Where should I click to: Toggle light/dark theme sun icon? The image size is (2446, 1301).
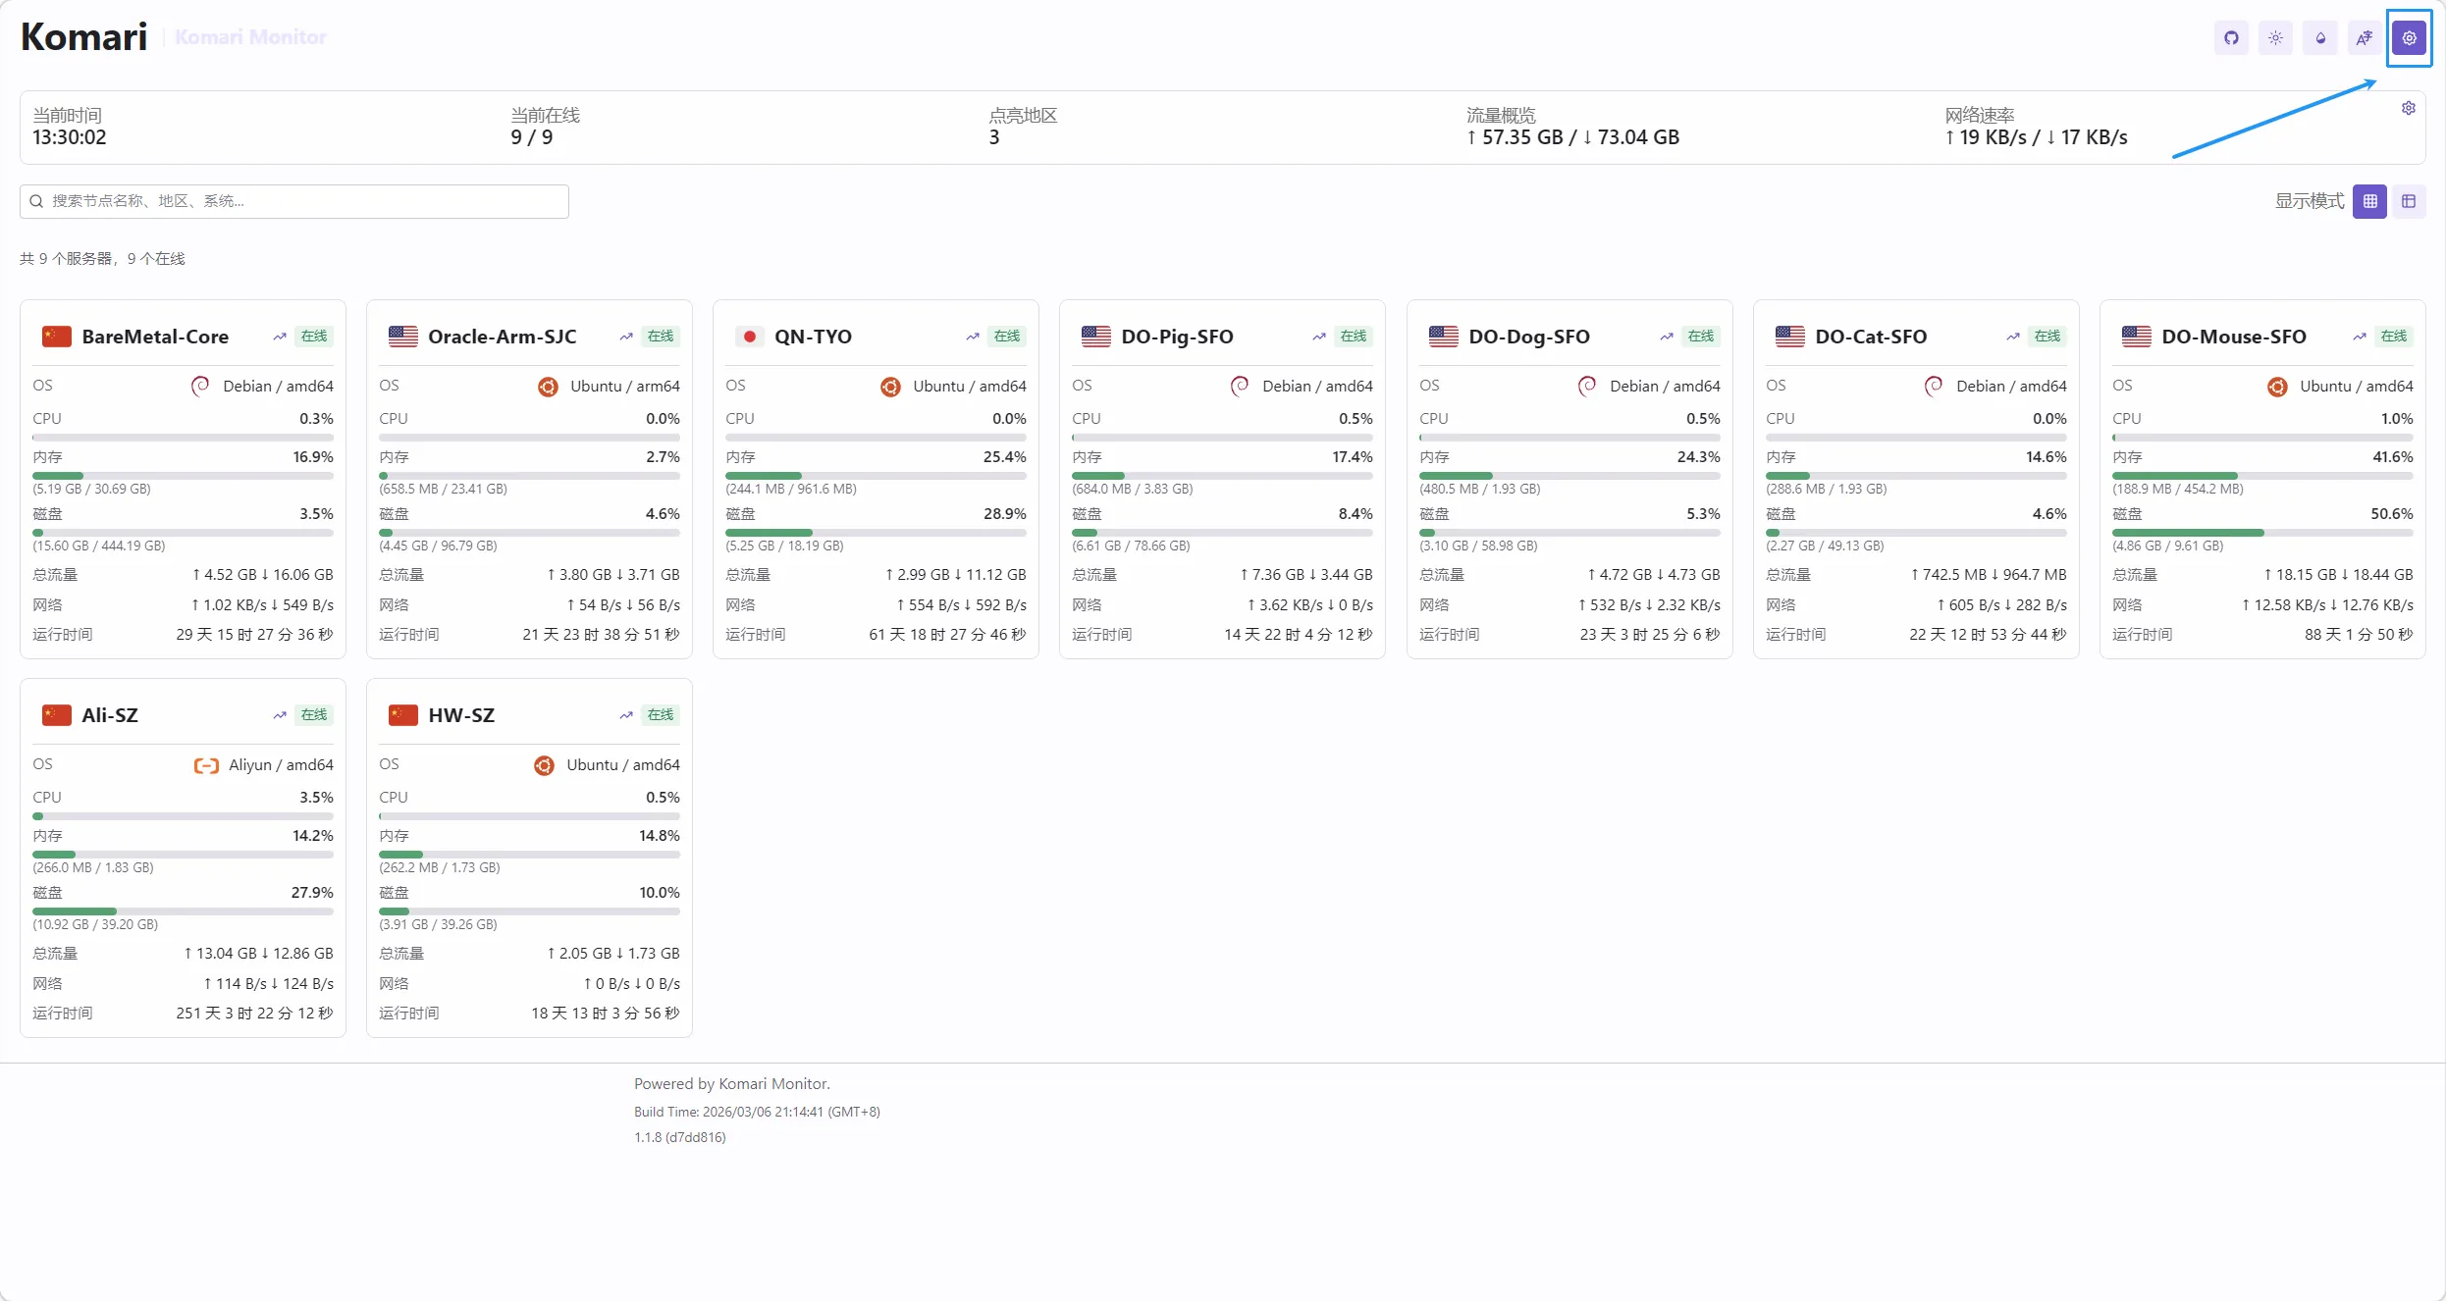click(x=2275, y=38)
